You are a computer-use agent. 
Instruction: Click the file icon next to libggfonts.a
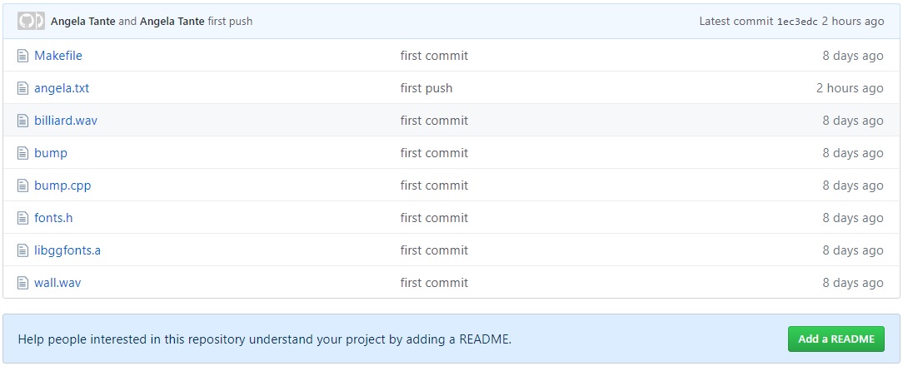click(x=22, y=250)
